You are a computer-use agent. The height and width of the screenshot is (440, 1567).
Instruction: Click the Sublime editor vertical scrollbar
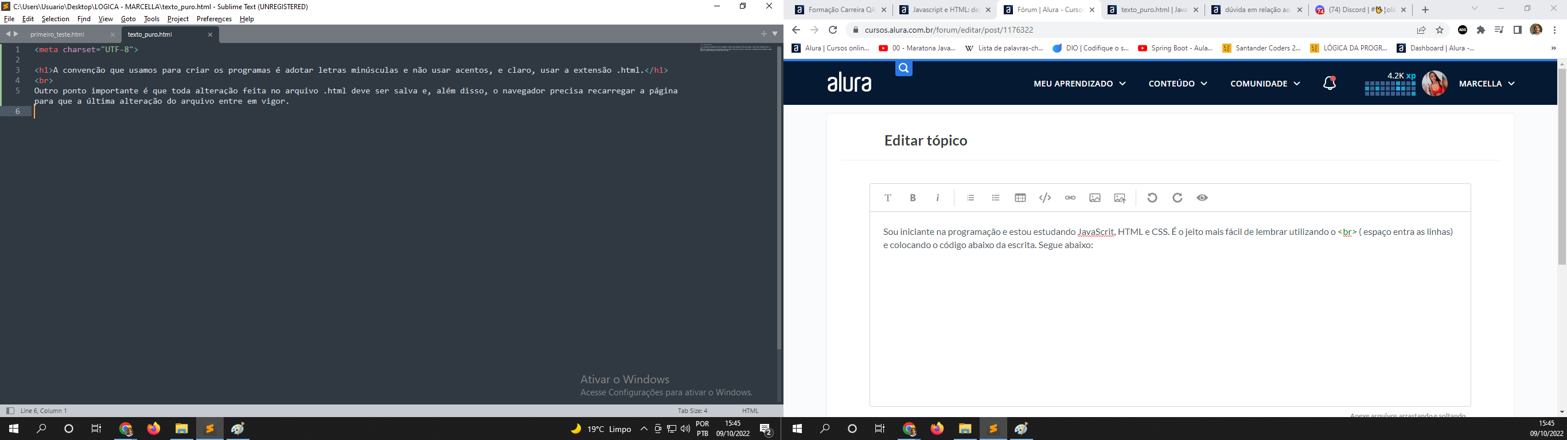coord(779,198)
